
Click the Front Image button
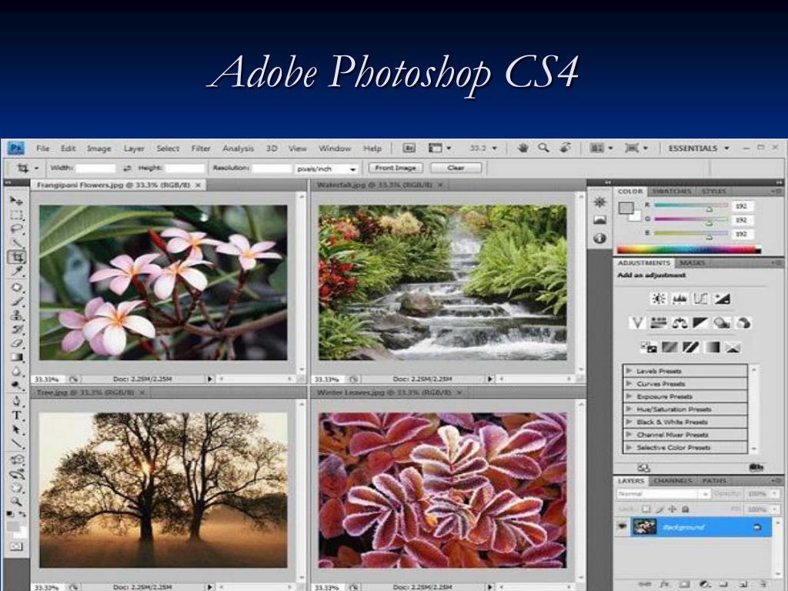(396, 168)
